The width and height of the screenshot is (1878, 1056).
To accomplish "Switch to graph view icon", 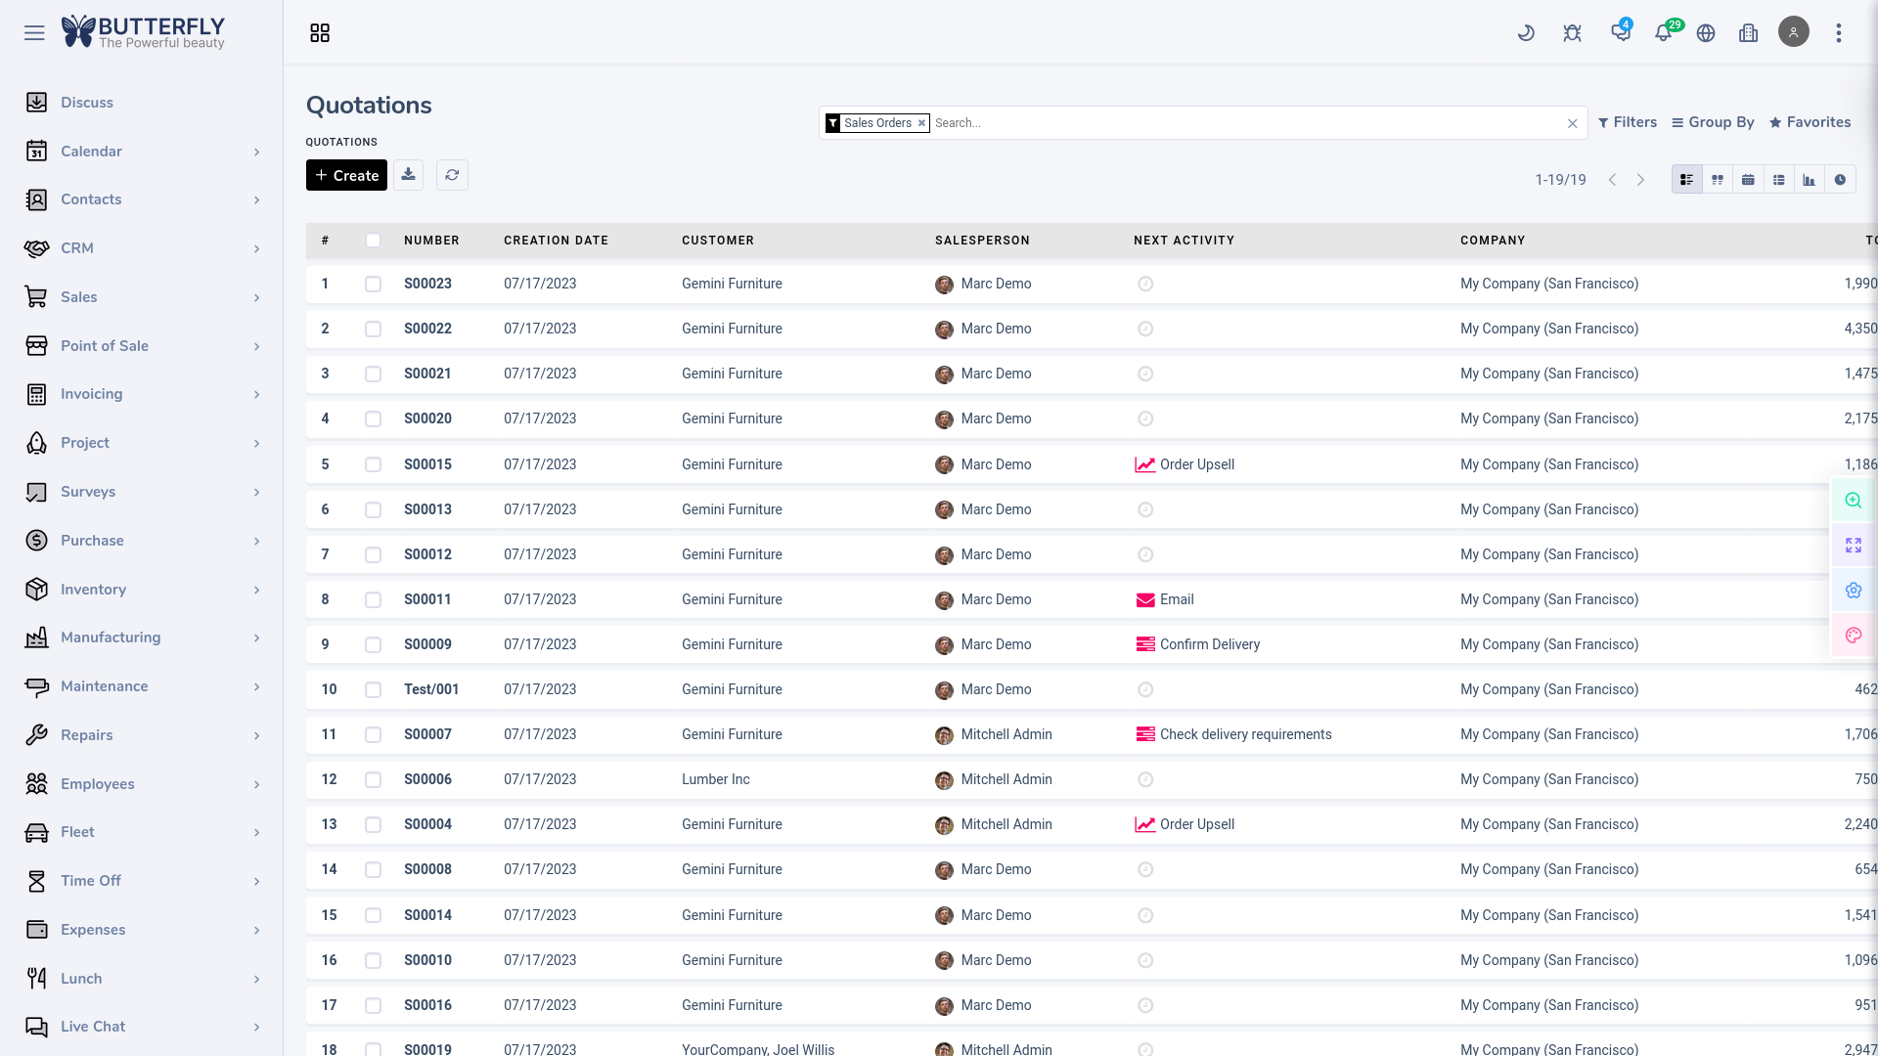I will (x=1810, y=180).
